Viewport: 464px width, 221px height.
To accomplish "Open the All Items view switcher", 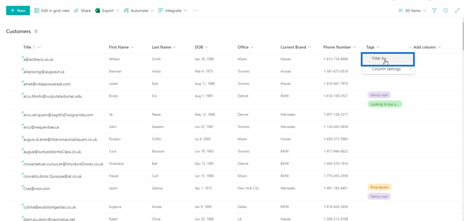I will coord(412,10).
